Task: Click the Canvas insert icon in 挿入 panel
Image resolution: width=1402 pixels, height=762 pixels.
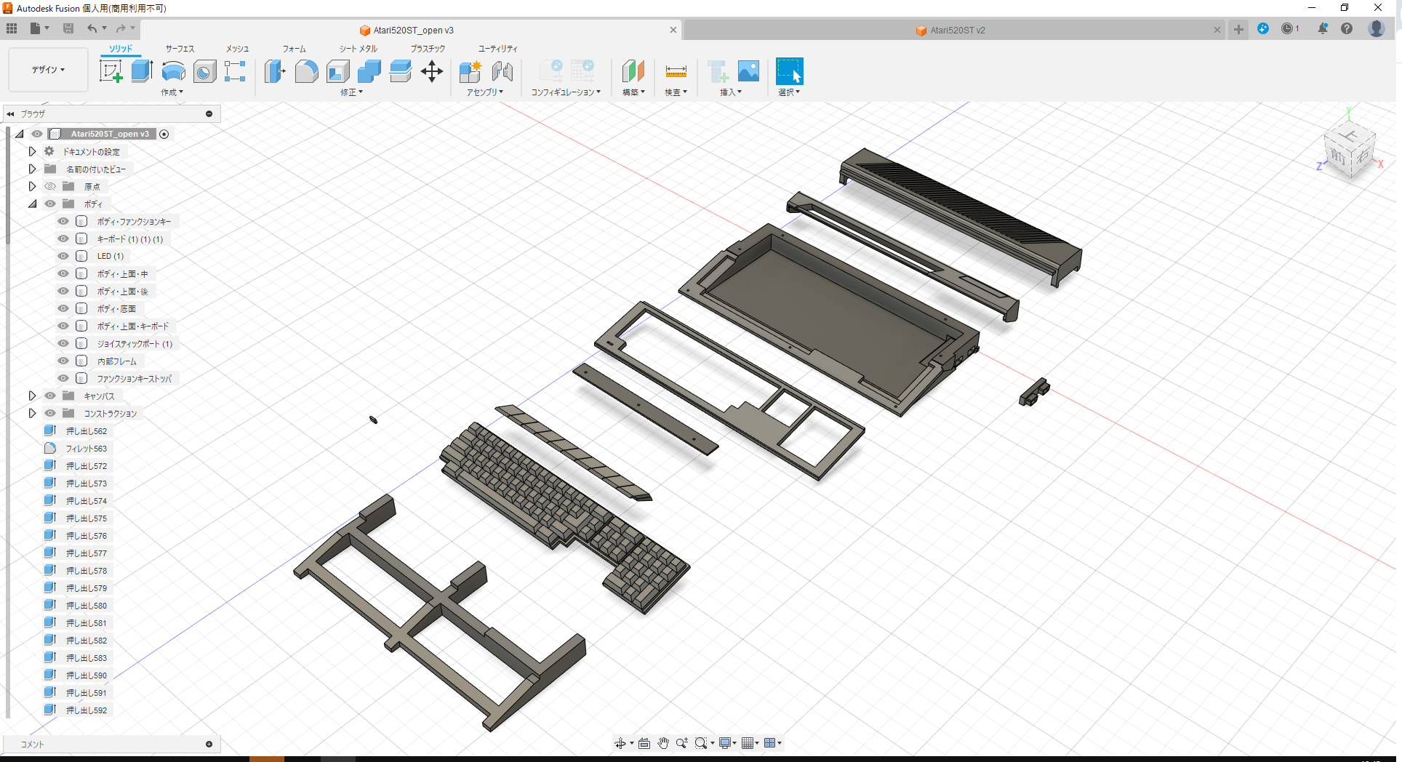Action: pos(749,71)
